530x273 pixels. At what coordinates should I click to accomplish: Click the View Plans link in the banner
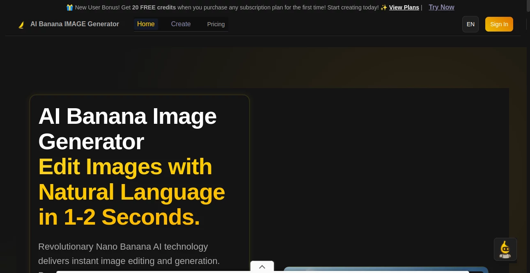click(404, 7)
